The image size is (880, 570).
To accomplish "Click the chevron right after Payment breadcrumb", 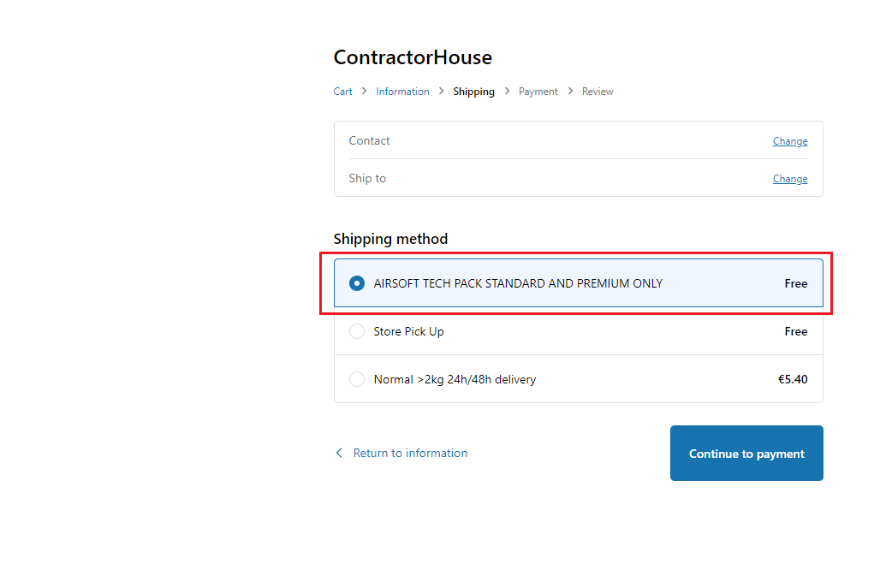I will pyautogui.click(x=570, y=91).
